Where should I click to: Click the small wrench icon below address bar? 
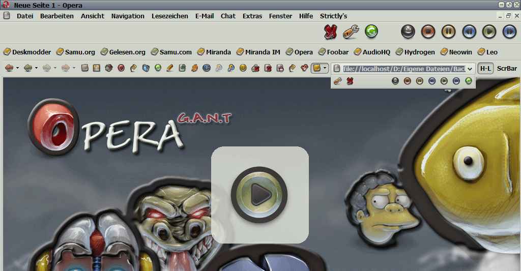pos(338,81)
